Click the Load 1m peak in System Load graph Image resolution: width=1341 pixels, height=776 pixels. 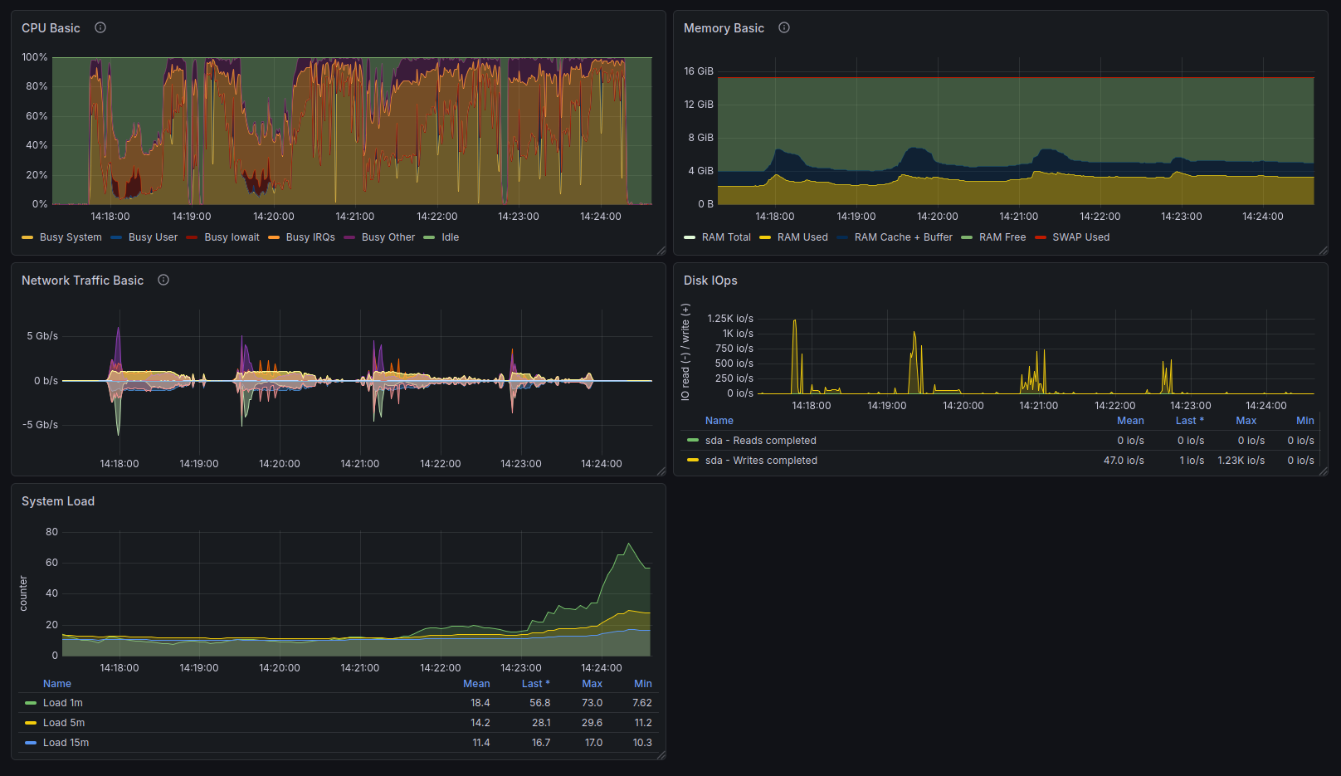point(629,544)
